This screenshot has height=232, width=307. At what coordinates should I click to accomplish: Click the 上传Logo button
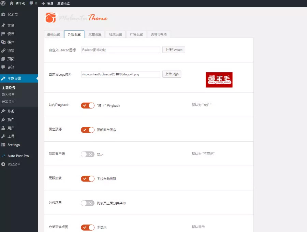point(172,74)
